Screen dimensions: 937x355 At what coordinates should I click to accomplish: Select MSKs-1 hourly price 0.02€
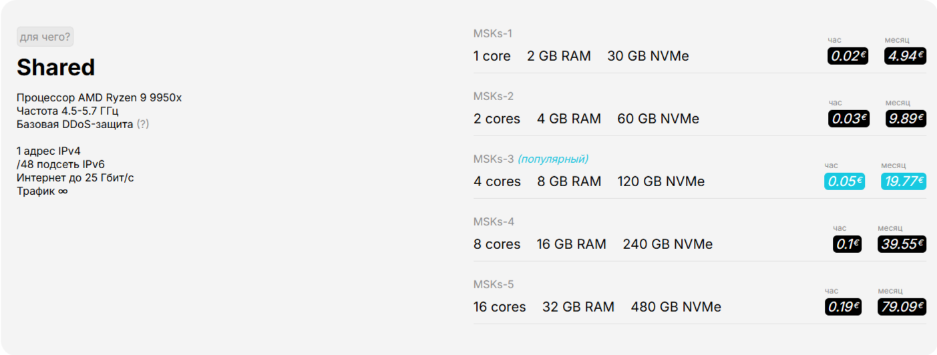point(848,55)
